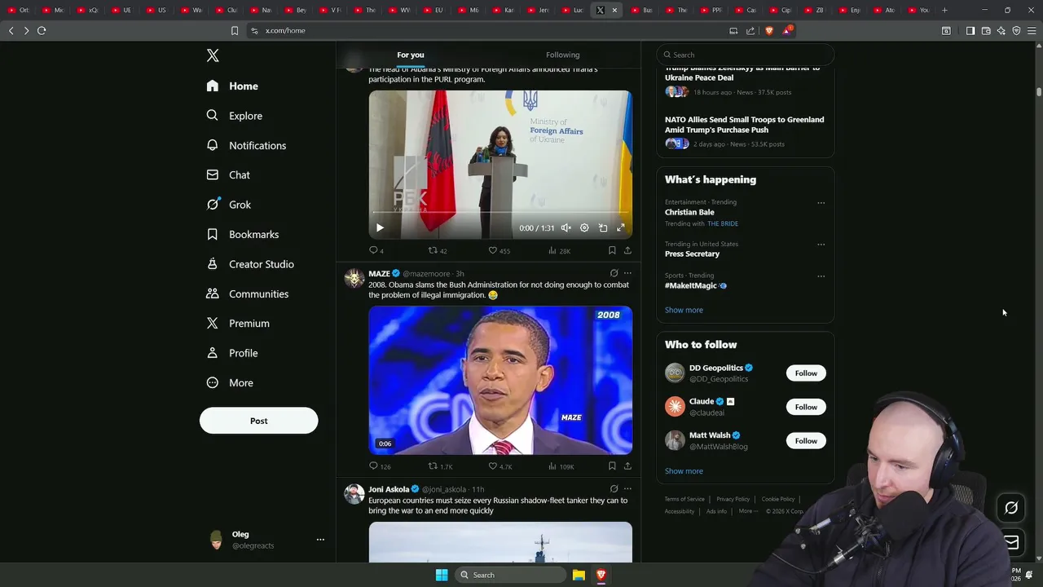This screenshot has height=587, width=1043.
Task: View analytics of post with 28K views
Action: click(559, 250)
